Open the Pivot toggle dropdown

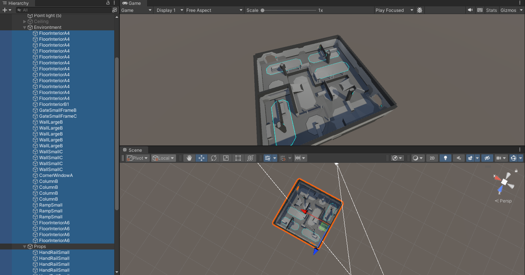click(x=138, y=158)
